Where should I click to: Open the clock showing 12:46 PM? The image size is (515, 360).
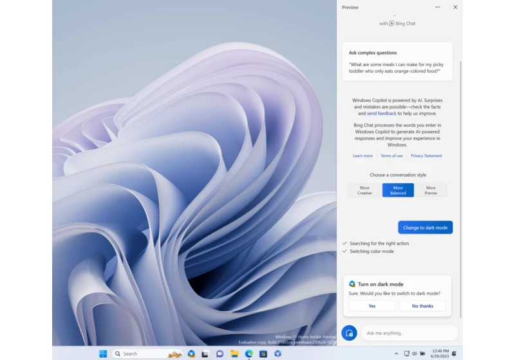pos(440,354)
